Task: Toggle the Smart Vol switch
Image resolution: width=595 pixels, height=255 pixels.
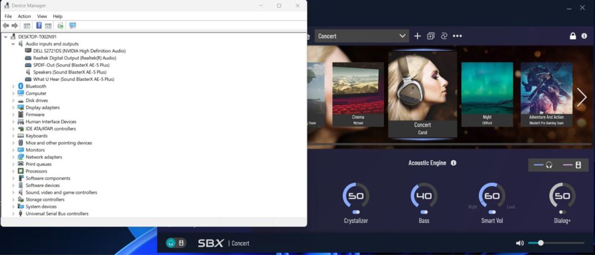Action: coord(492,212)
